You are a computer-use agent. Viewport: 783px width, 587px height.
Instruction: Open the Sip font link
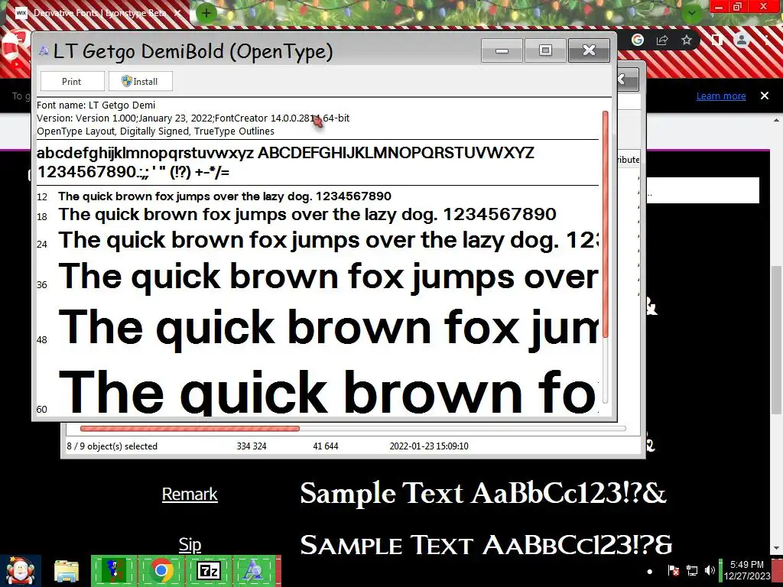tap(190, 544)
